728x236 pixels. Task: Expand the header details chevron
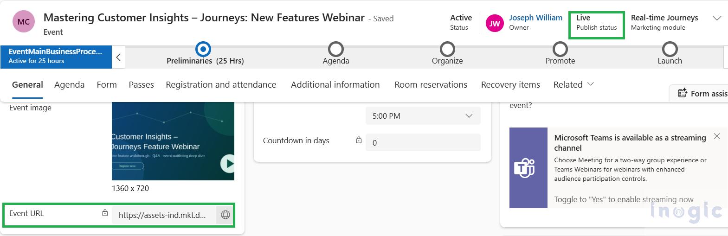click(717, 19)
